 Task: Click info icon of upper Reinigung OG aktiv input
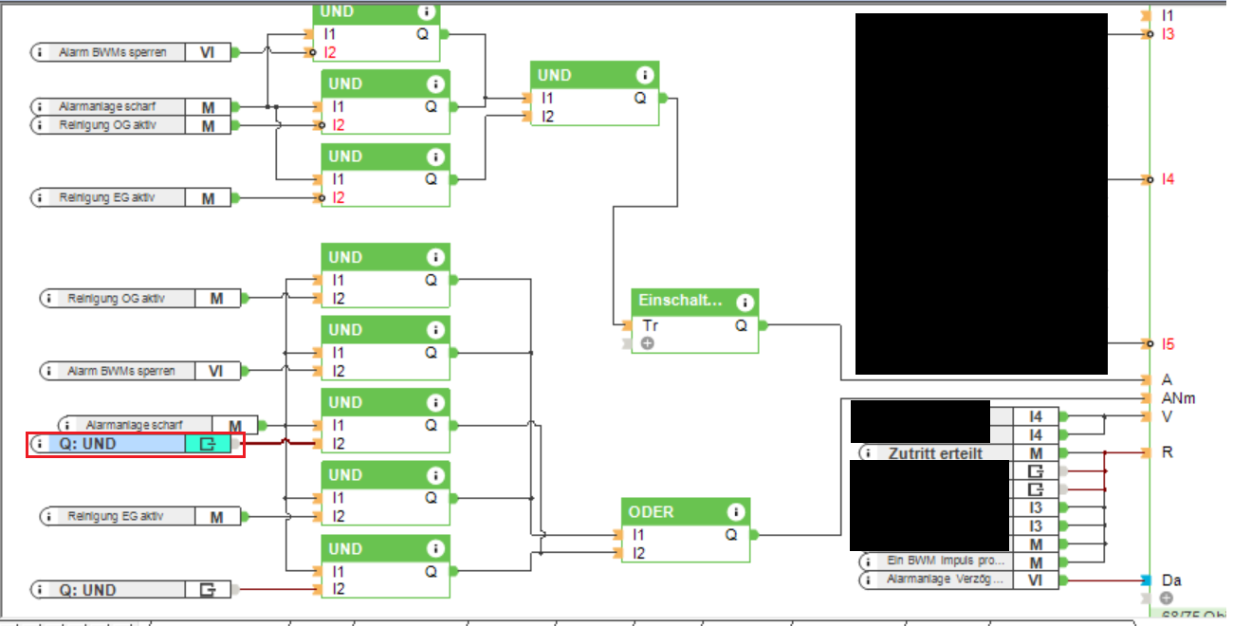[x=41, y=124]
